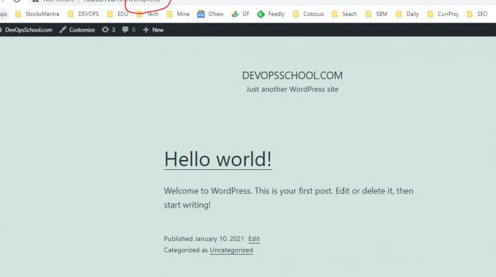Image resolution: width=496 pixels, height=277 pixels.
Task: Open the SBM bookmark folder
Action: [x=377, y=14]
